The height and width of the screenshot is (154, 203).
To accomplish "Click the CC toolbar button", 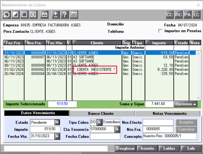I will click(170, 15).
